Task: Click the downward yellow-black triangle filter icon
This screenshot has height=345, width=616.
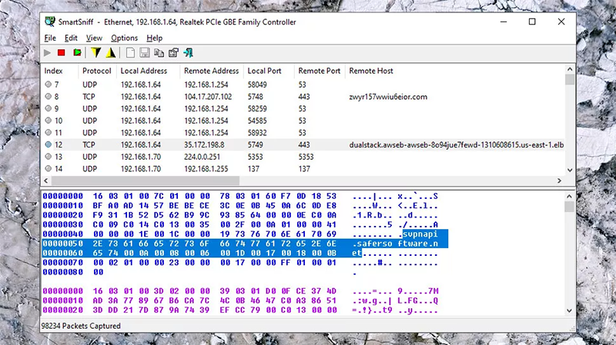Action: 96,52
